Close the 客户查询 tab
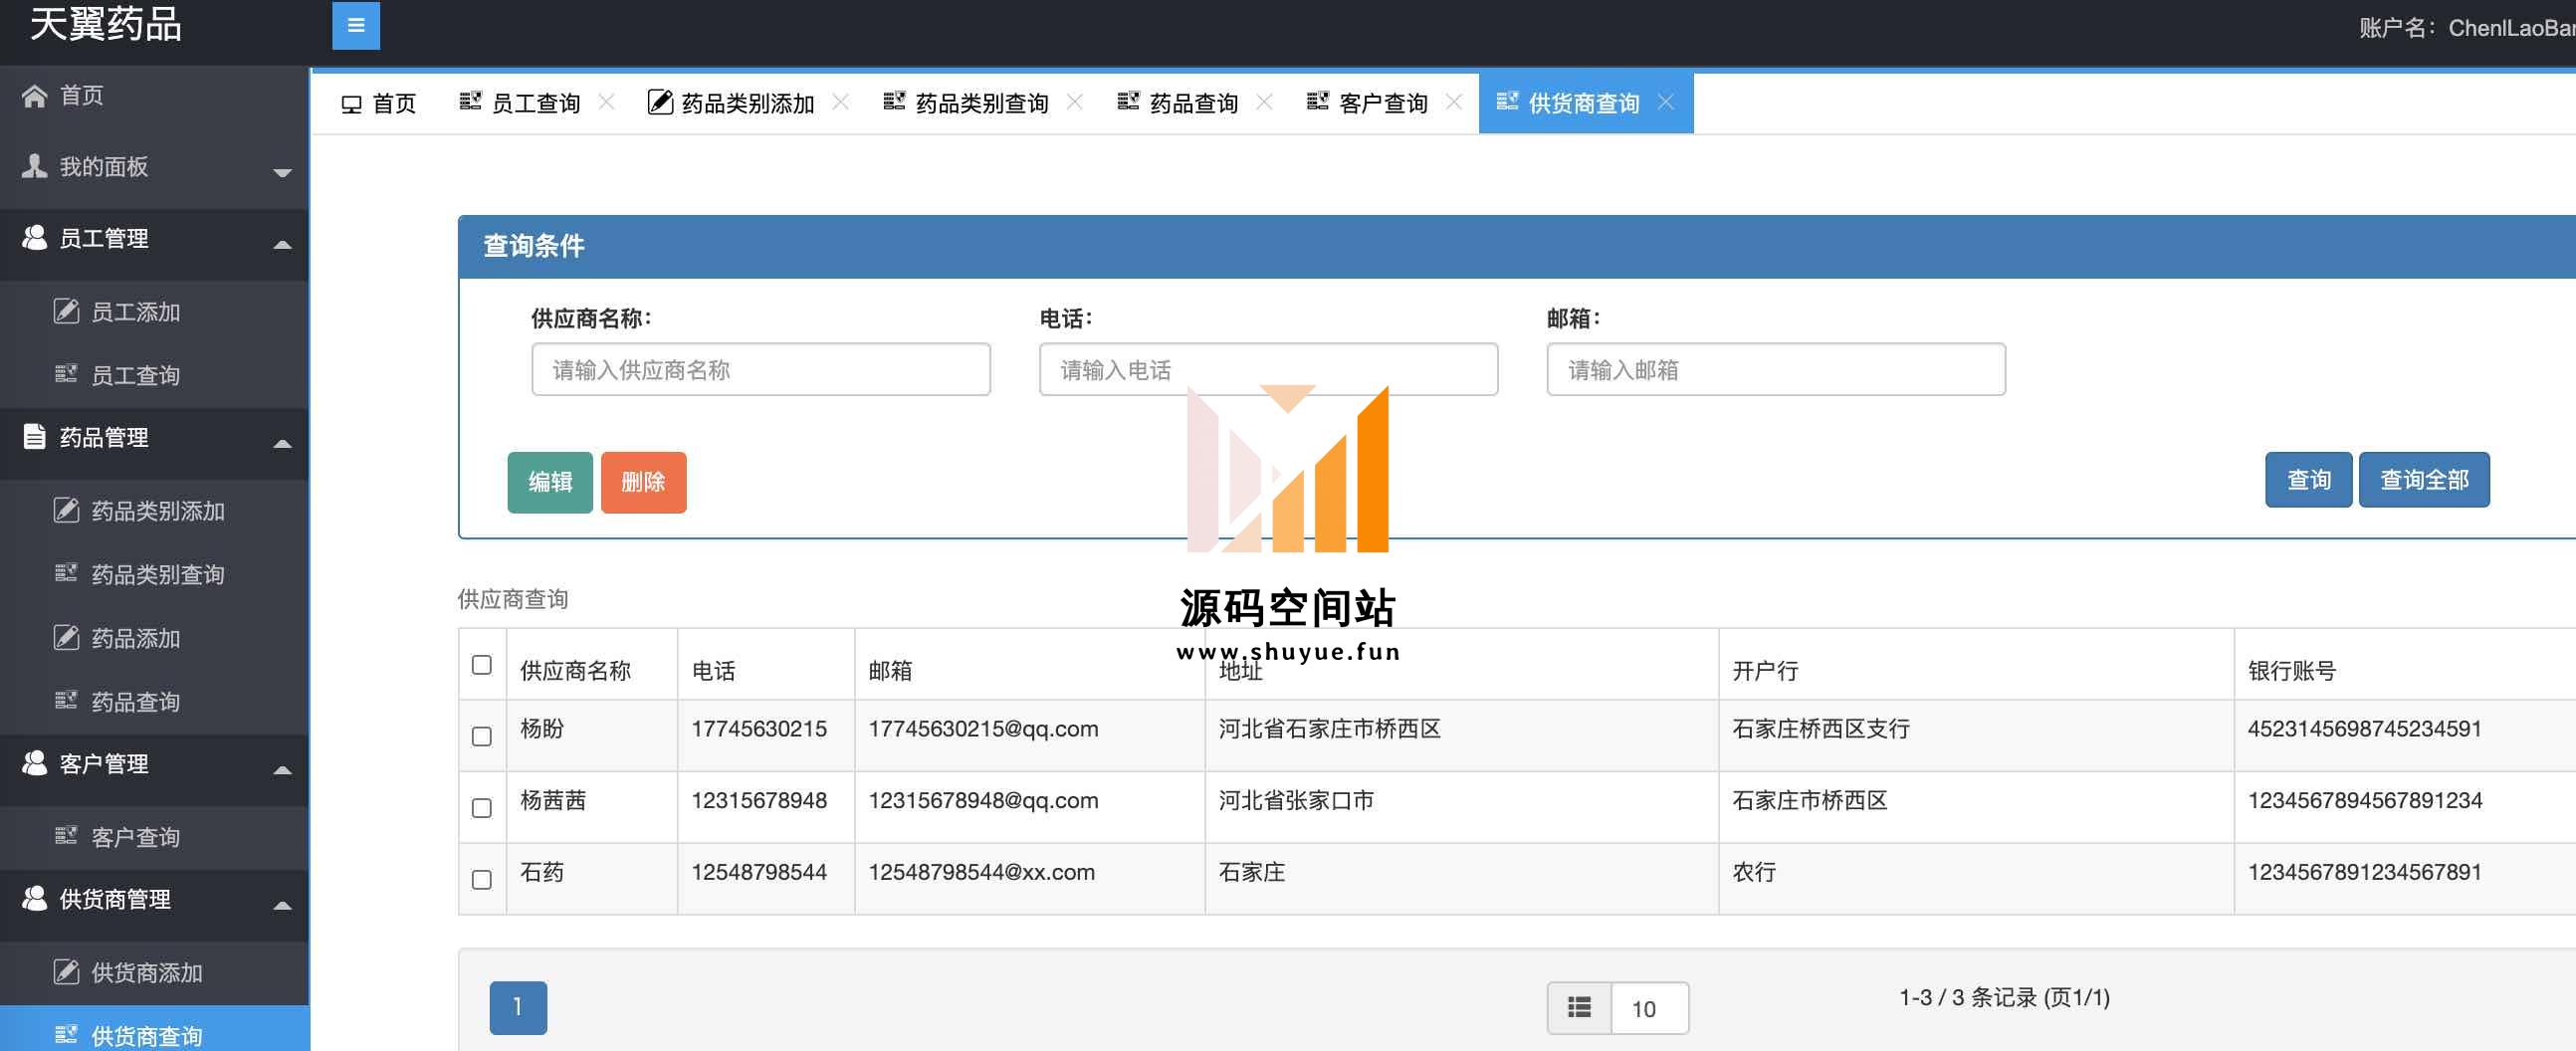Image resolution: width=2576 pixels, height=1051 pixels. (1454, 102)
